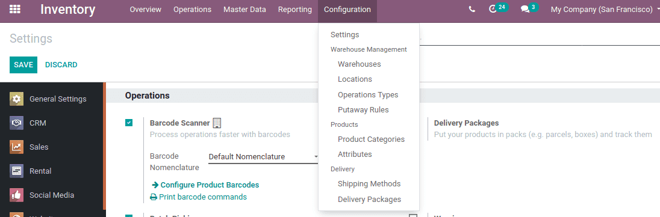Screen dimensions: 660x217
Task: Open activities clock icon with 24 badge
Action: point(498,8)
